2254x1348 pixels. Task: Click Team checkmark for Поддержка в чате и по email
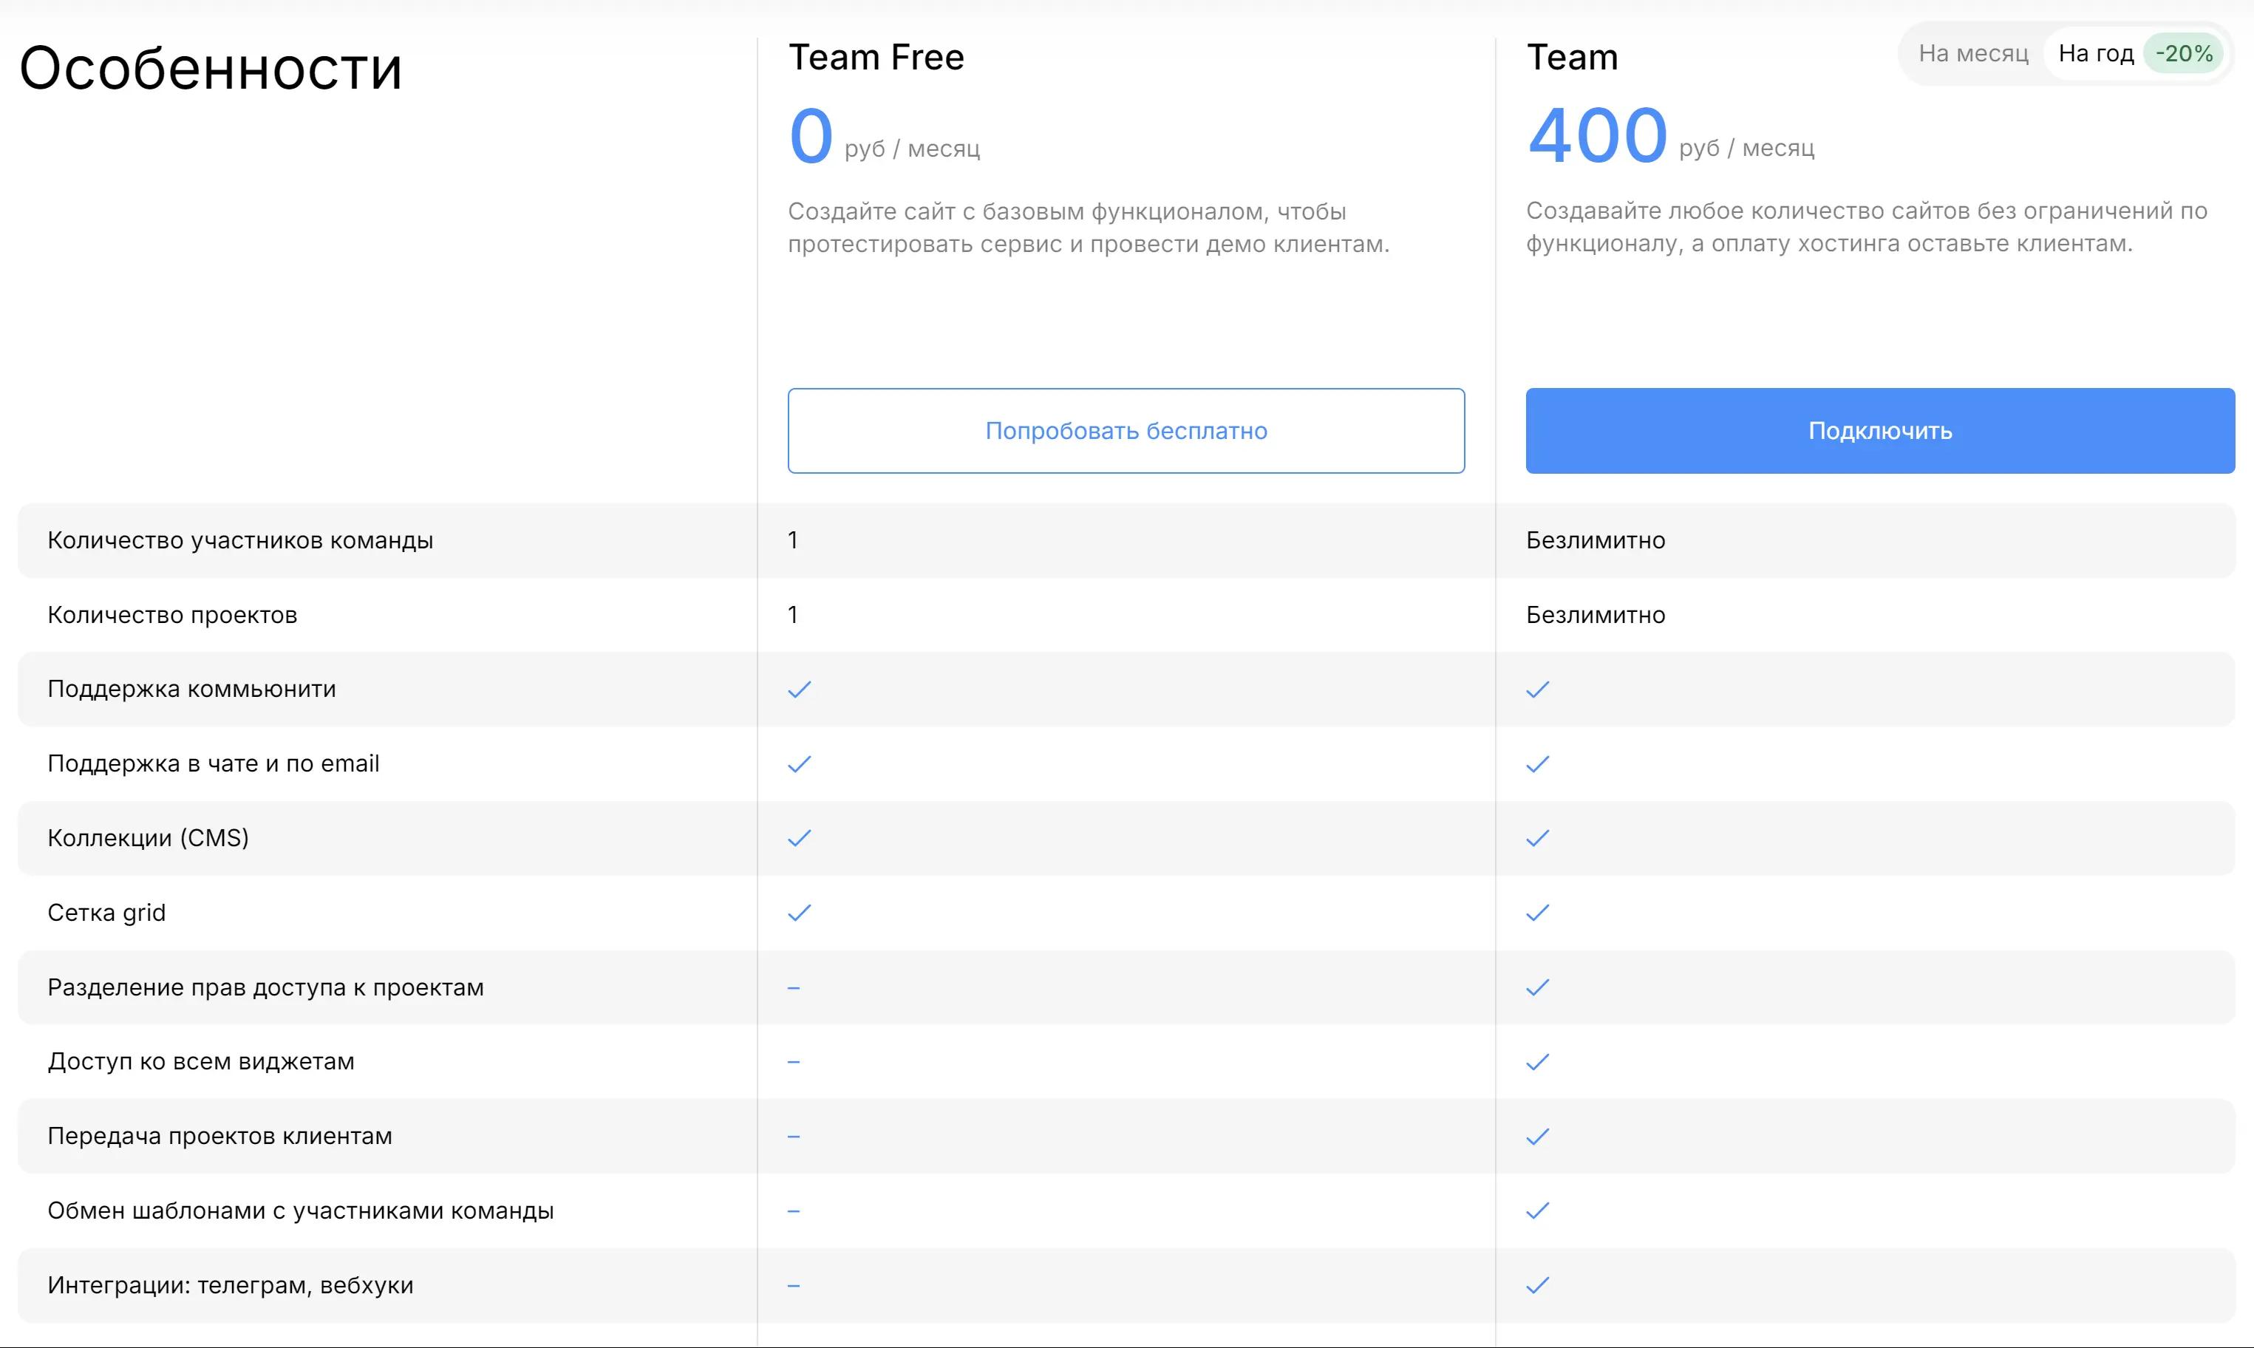[1537, 764]
